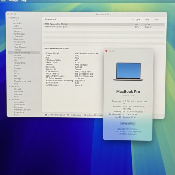This screenshot has width=175, height=175.
Task: Select Accessibility under Software
Action: click(20, 102)
